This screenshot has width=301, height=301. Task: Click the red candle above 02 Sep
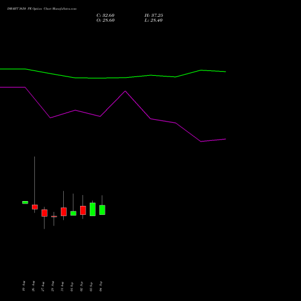[83, 210]
